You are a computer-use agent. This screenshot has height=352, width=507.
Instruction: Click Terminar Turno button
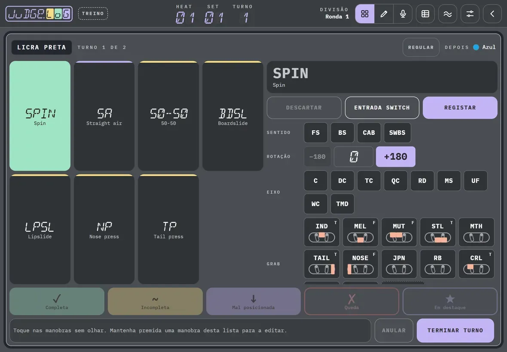click(x=455, y=331)
